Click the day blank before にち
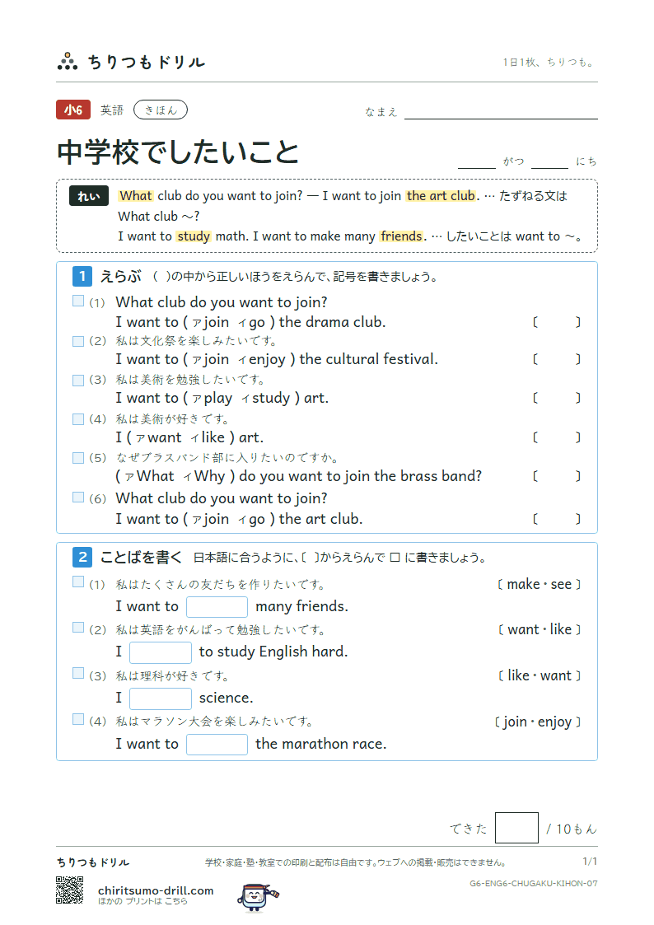This screenshot has width=654, height=925. coord(549,163)
